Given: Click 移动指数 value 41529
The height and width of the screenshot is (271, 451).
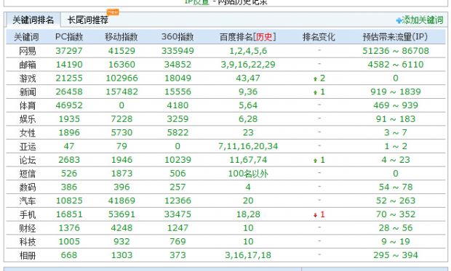Looking at the screenshot, I should tap(121, 51).
